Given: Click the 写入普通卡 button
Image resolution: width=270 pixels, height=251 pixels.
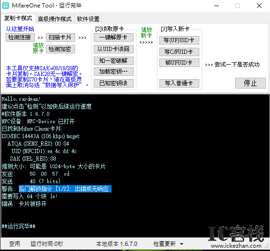Looking at the screenshot, I should (x=179, y=83).
